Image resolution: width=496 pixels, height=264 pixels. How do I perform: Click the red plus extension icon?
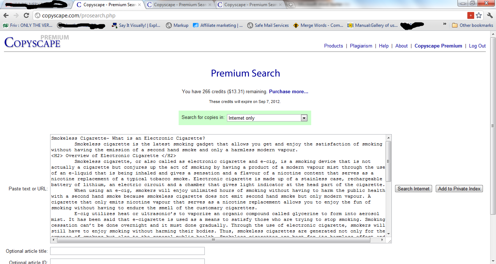471,16
